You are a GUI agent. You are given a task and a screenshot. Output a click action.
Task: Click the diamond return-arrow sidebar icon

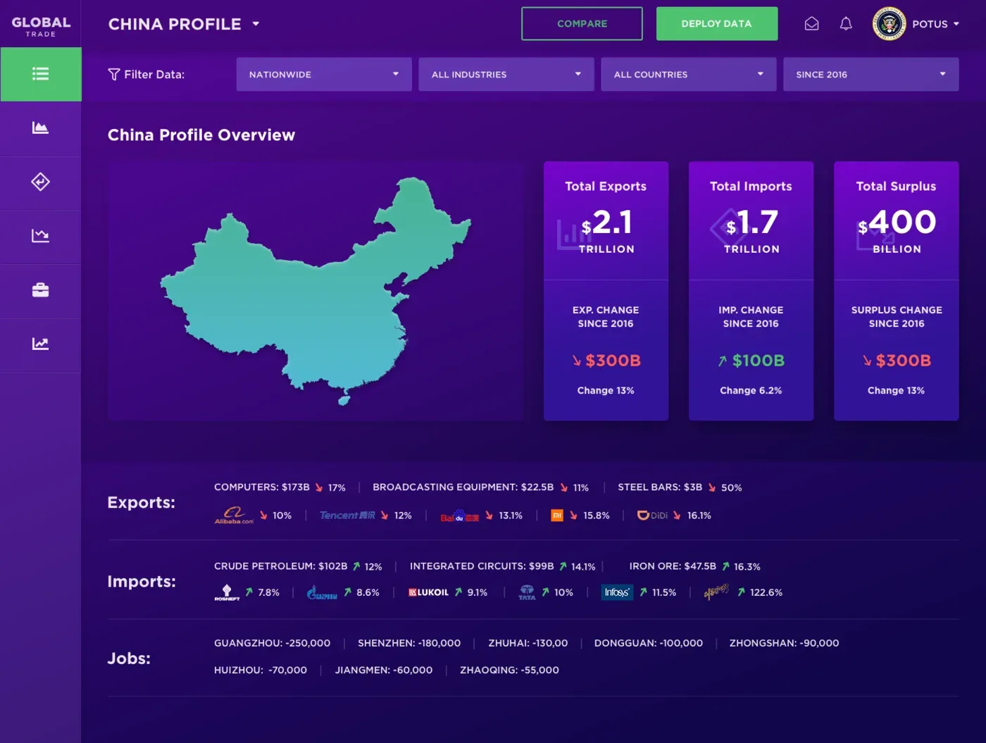[41, 182]
